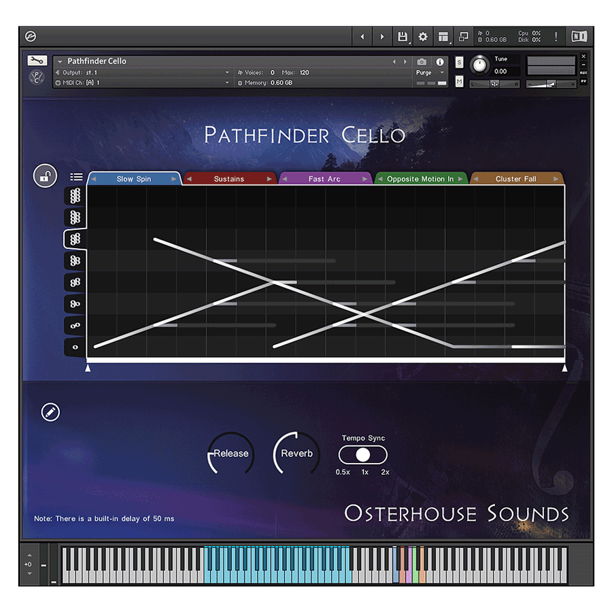Image resolution: width=612 pixels, height=612 pixels.
Task: Click keyboard octave shift up arrow
Action: 30,556
